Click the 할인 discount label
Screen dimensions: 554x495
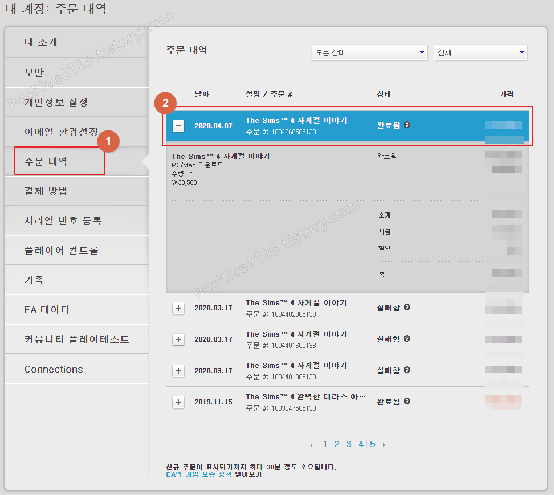tap(384, 248)
